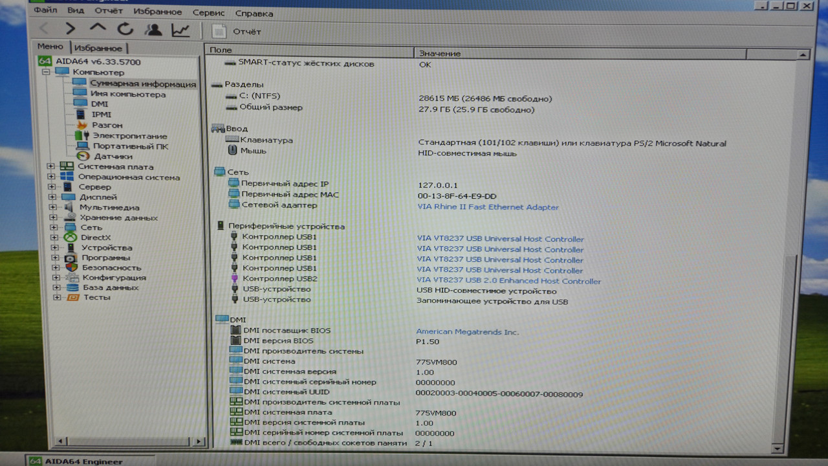Click the Программы tree item icon
This screenshot has width=828, height=466.
tap(71, 258)
